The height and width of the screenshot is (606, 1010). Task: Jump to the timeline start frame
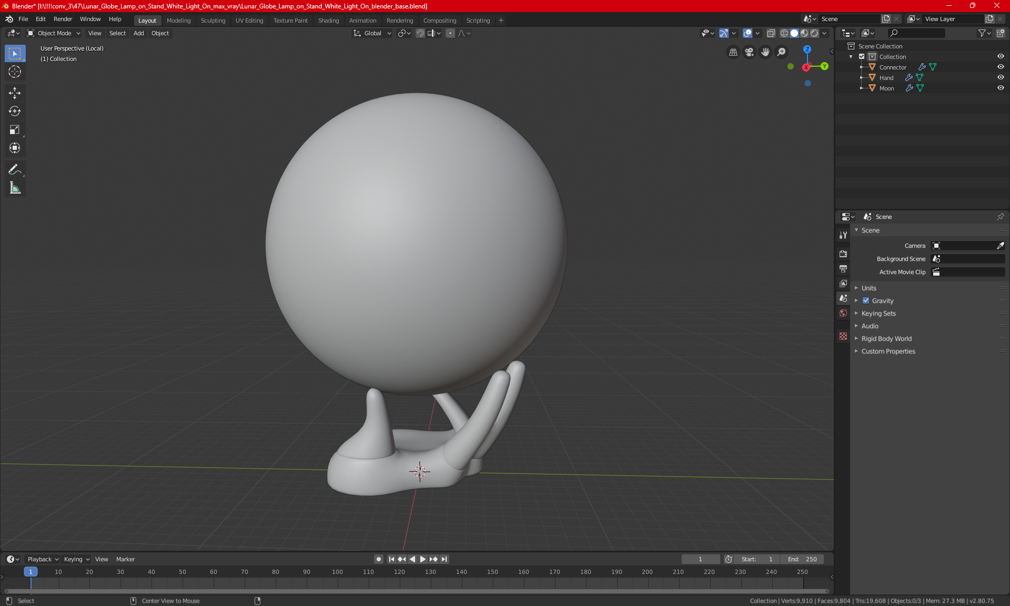point(391,559)
